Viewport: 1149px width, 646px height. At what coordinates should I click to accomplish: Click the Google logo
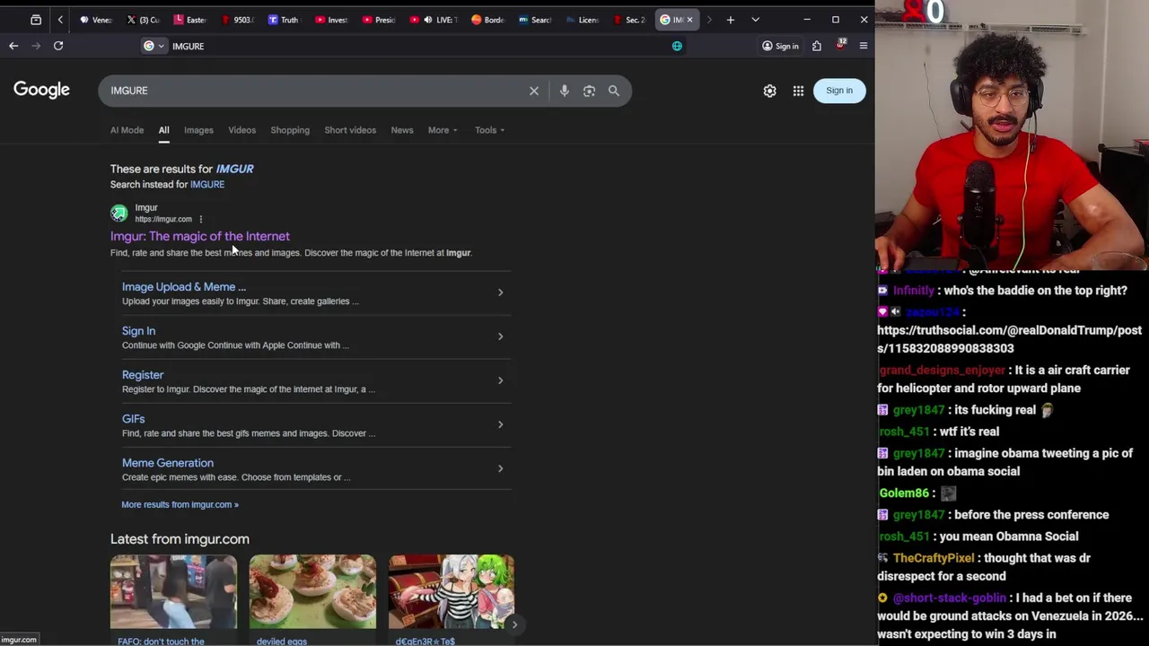pyautogui.click(x=41, y=90)
